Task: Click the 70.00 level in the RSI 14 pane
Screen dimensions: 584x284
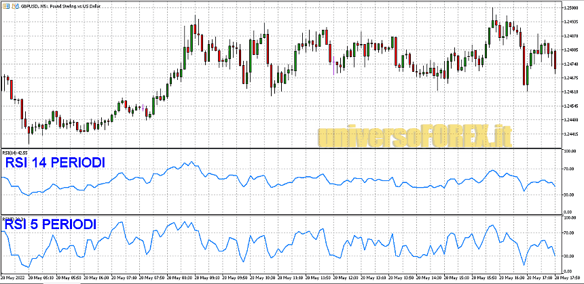Action: (x=568, y=167)
